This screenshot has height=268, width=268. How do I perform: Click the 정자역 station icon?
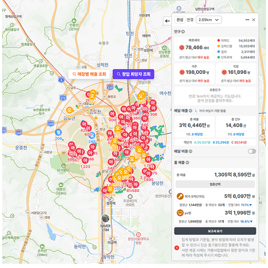(111, 199)
